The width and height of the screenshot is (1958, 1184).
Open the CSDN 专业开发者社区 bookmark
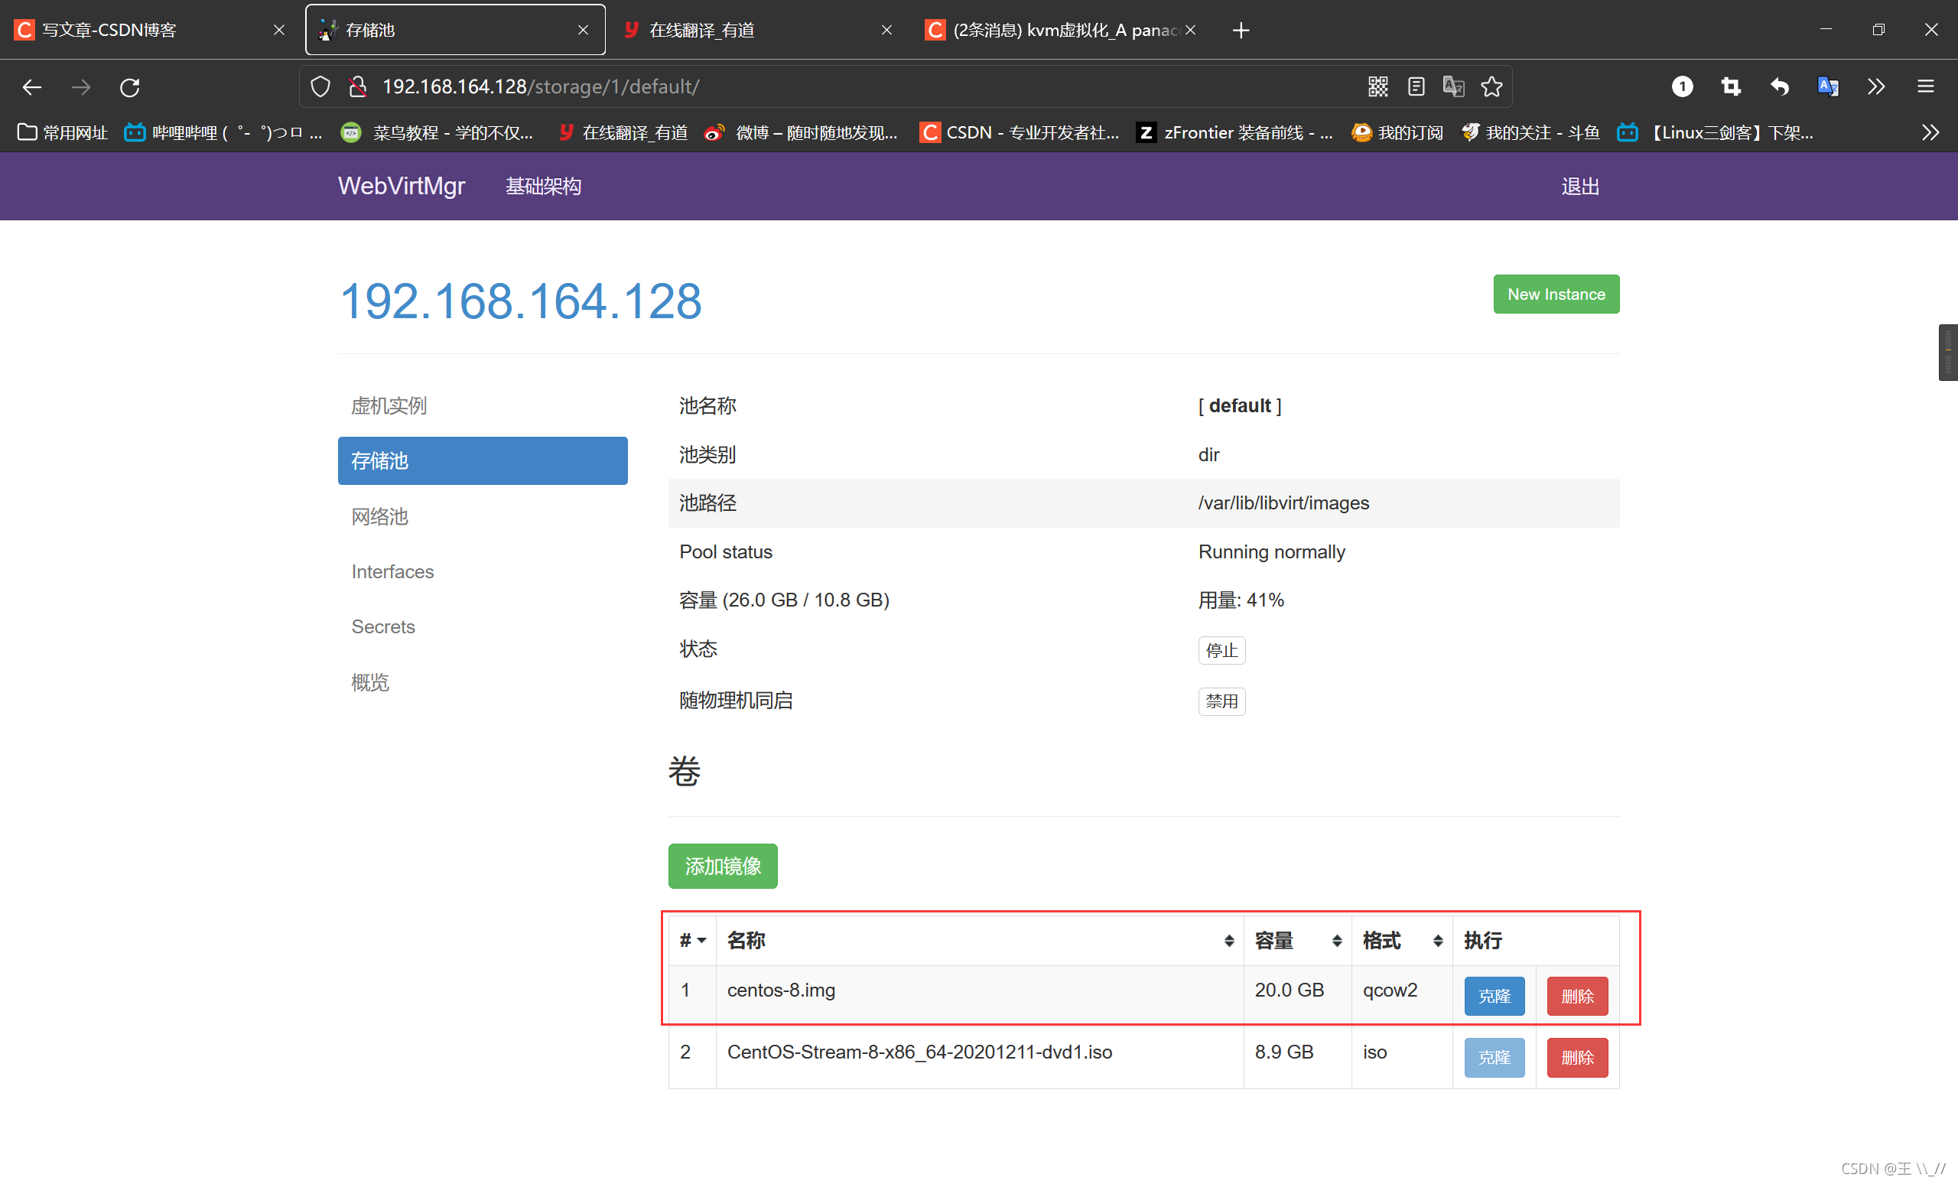pyautogui.click(x=1020, y=133)
